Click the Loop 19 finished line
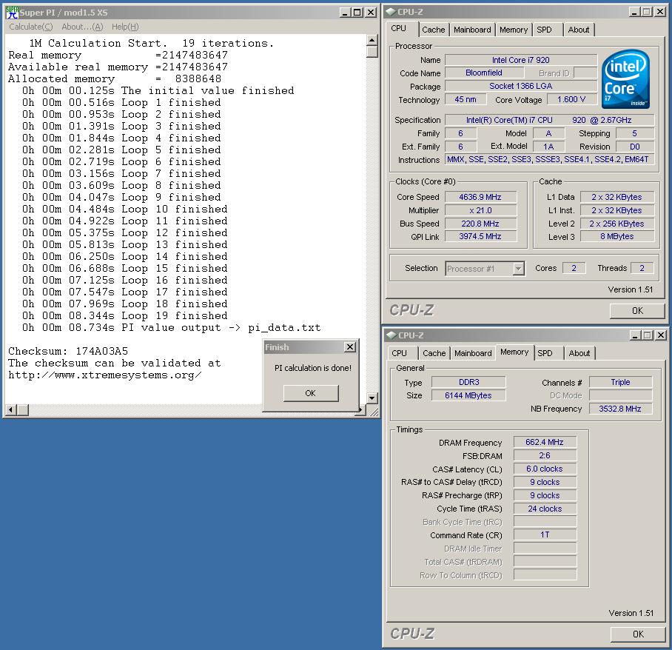Image resolution: width=672 pixels, height=650 pixels. [x=125, y=316]
